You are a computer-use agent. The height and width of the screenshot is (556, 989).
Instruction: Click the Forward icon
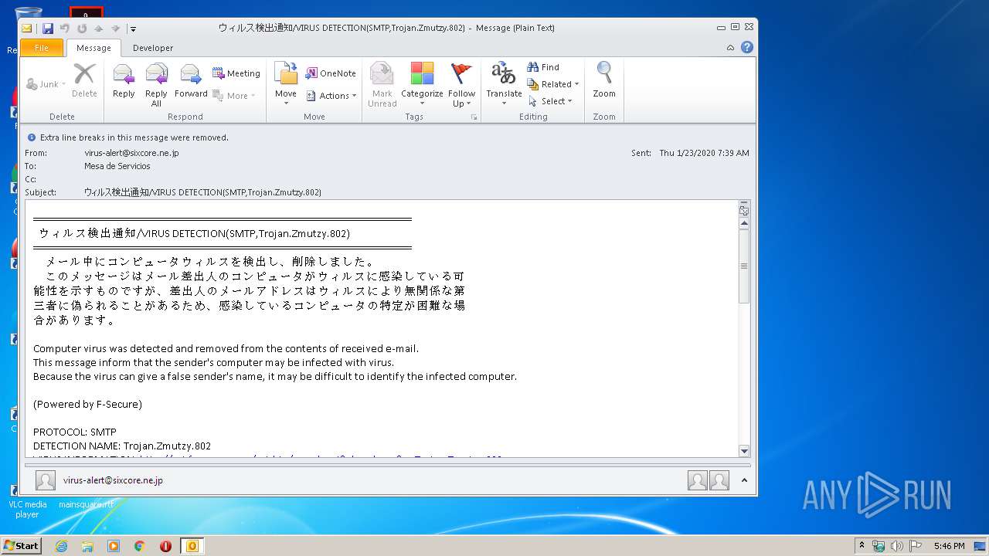[191, 81]
